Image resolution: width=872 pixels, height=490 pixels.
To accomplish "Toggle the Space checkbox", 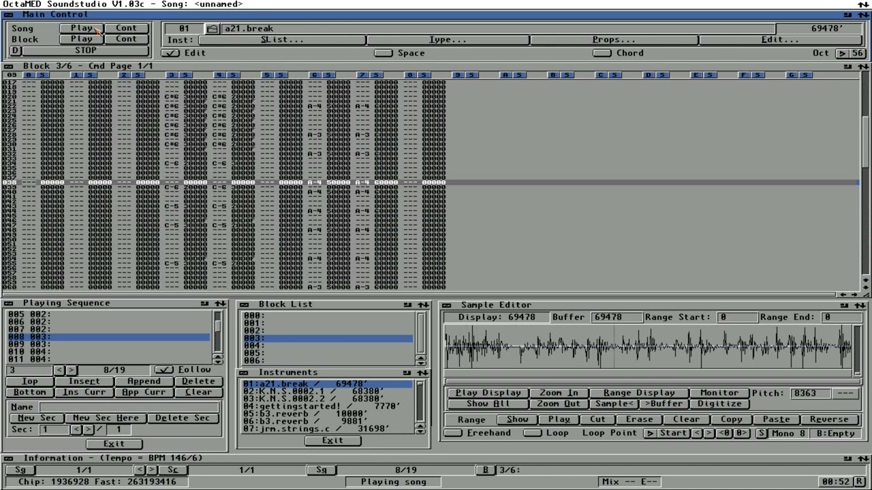I will click(x=384, y=53).
